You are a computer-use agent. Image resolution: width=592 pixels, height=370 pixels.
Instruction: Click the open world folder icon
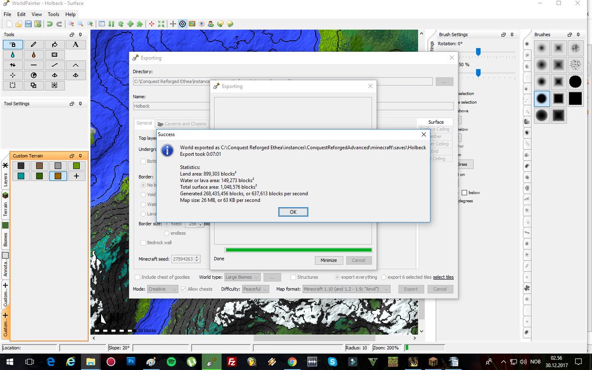click(x=19, y=24)
